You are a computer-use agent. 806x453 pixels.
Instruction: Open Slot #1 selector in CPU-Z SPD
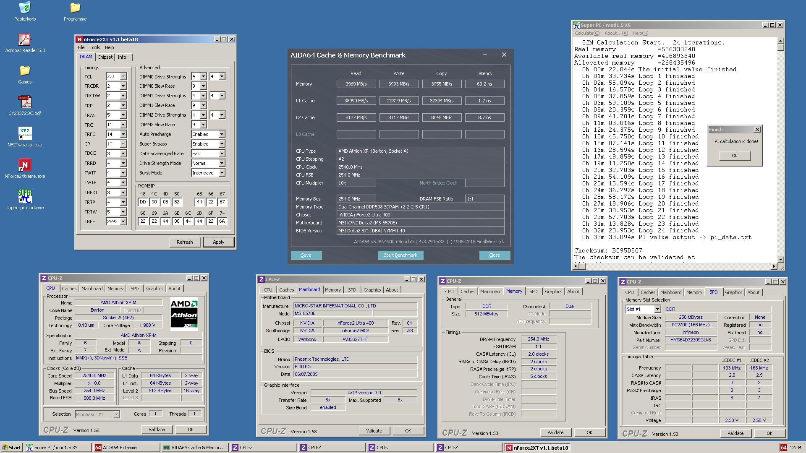click(x=657, y=309)
